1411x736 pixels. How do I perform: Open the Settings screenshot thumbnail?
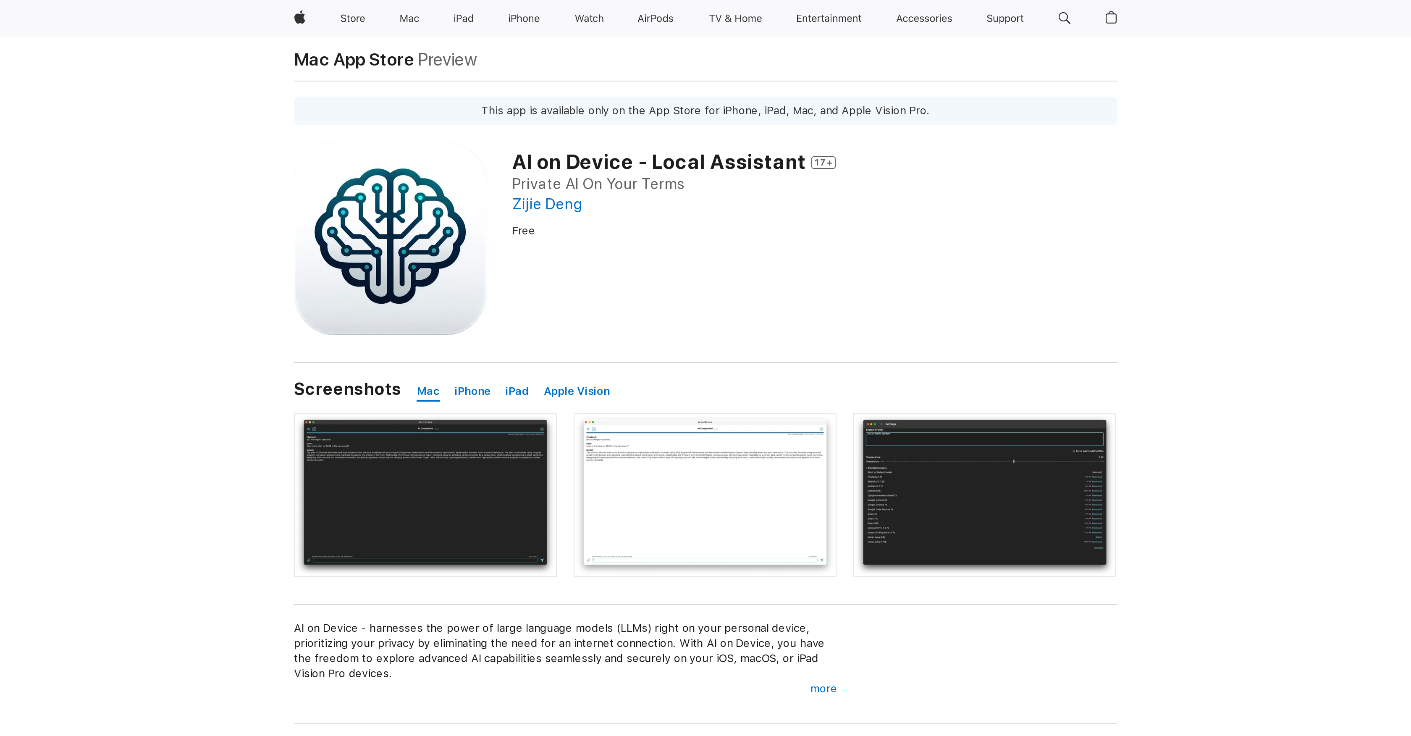(984, 495)
